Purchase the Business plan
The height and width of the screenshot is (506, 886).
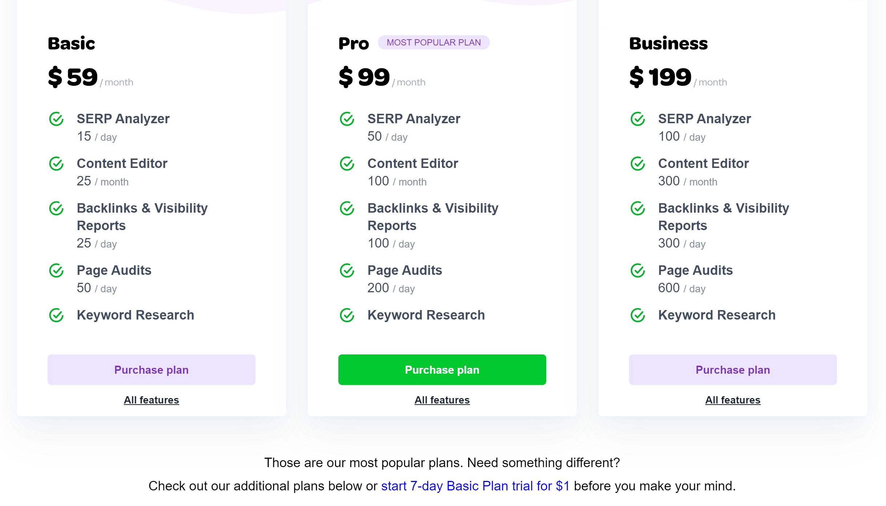(733, 369)
